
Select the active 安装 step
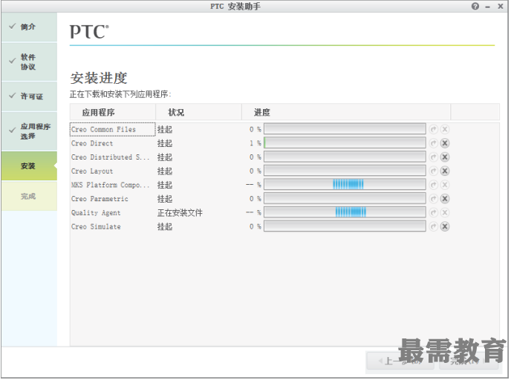coord(29,166)
